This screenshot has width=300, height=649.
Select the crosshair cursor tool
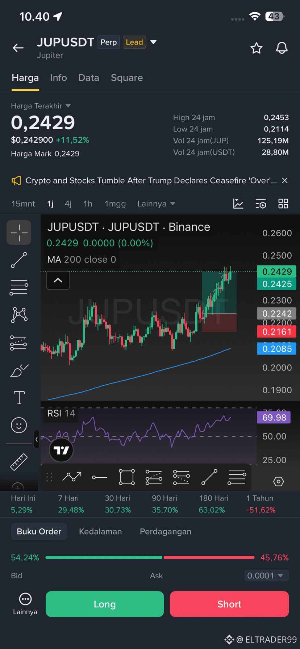(x=19, y=233)
